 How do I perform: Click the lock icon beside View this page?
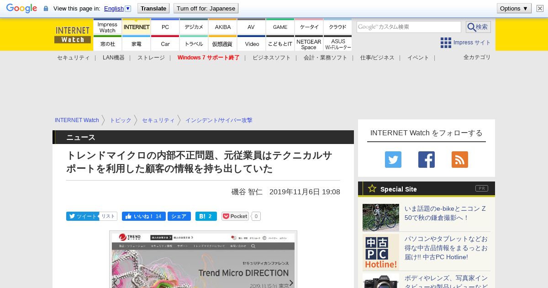click(x=46, y=9)
